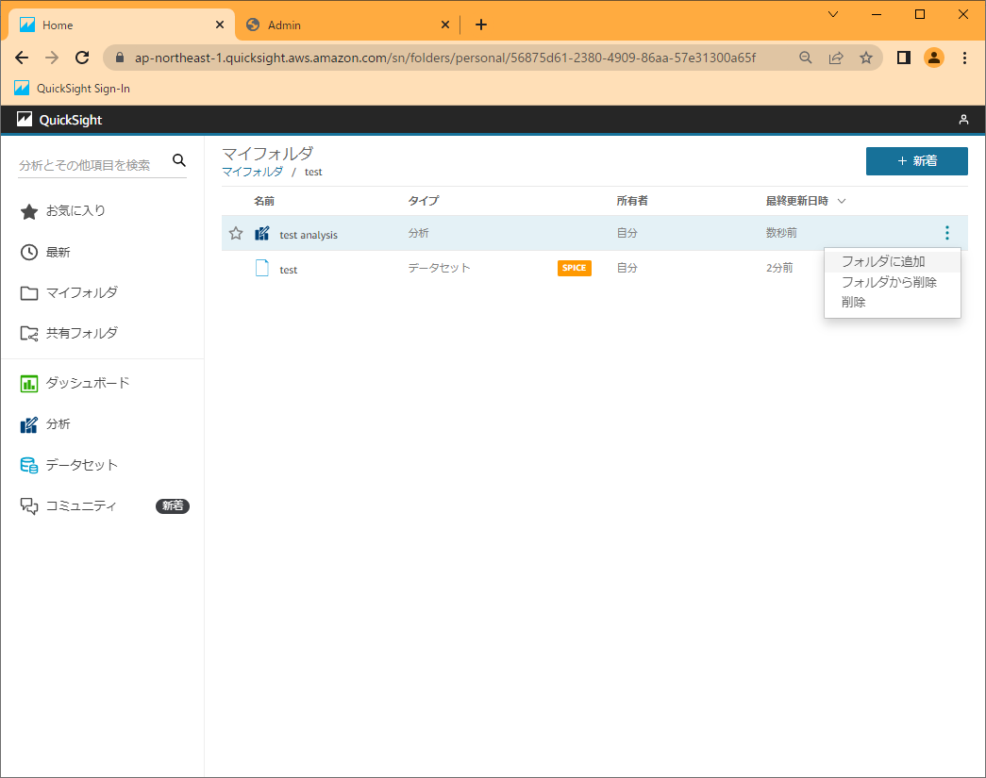986x778 pixels.
Task: Click the 所有者 column header
Action: (x=632, y=201)
